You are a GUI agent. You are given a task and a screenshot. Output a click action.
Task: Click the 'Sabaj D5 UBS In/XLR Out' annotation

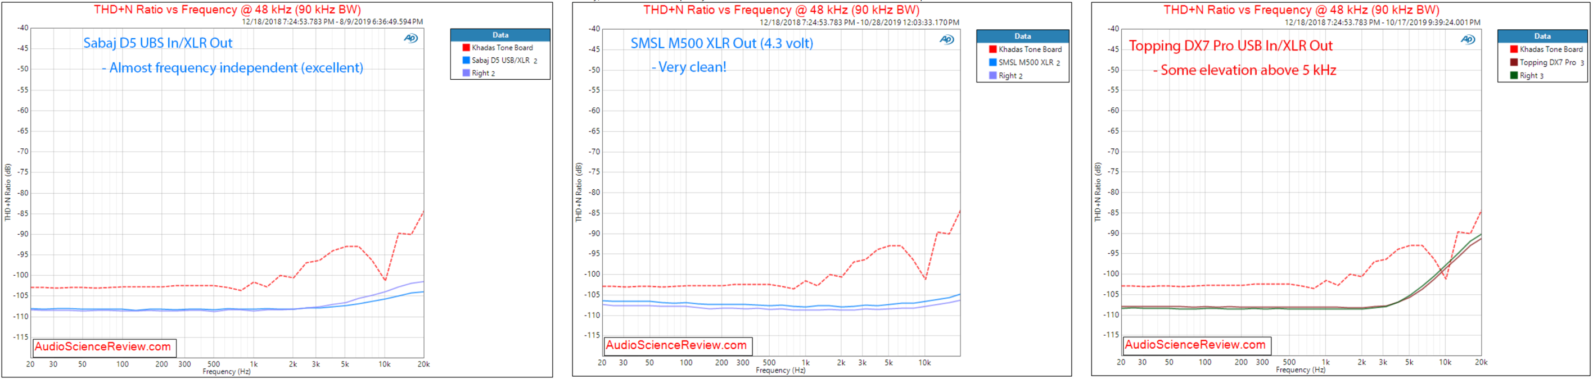point(157,43)
